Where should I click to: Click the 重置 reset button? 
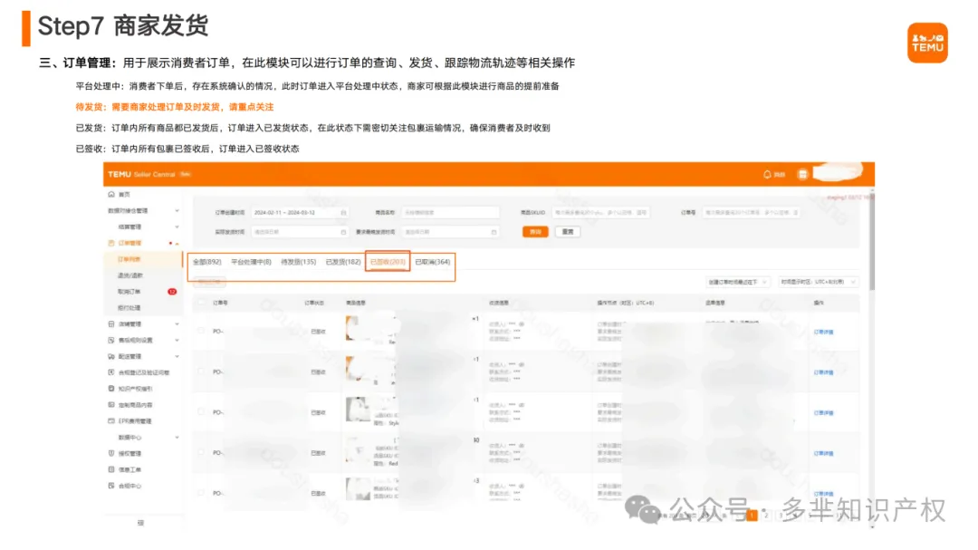point(568,232)
